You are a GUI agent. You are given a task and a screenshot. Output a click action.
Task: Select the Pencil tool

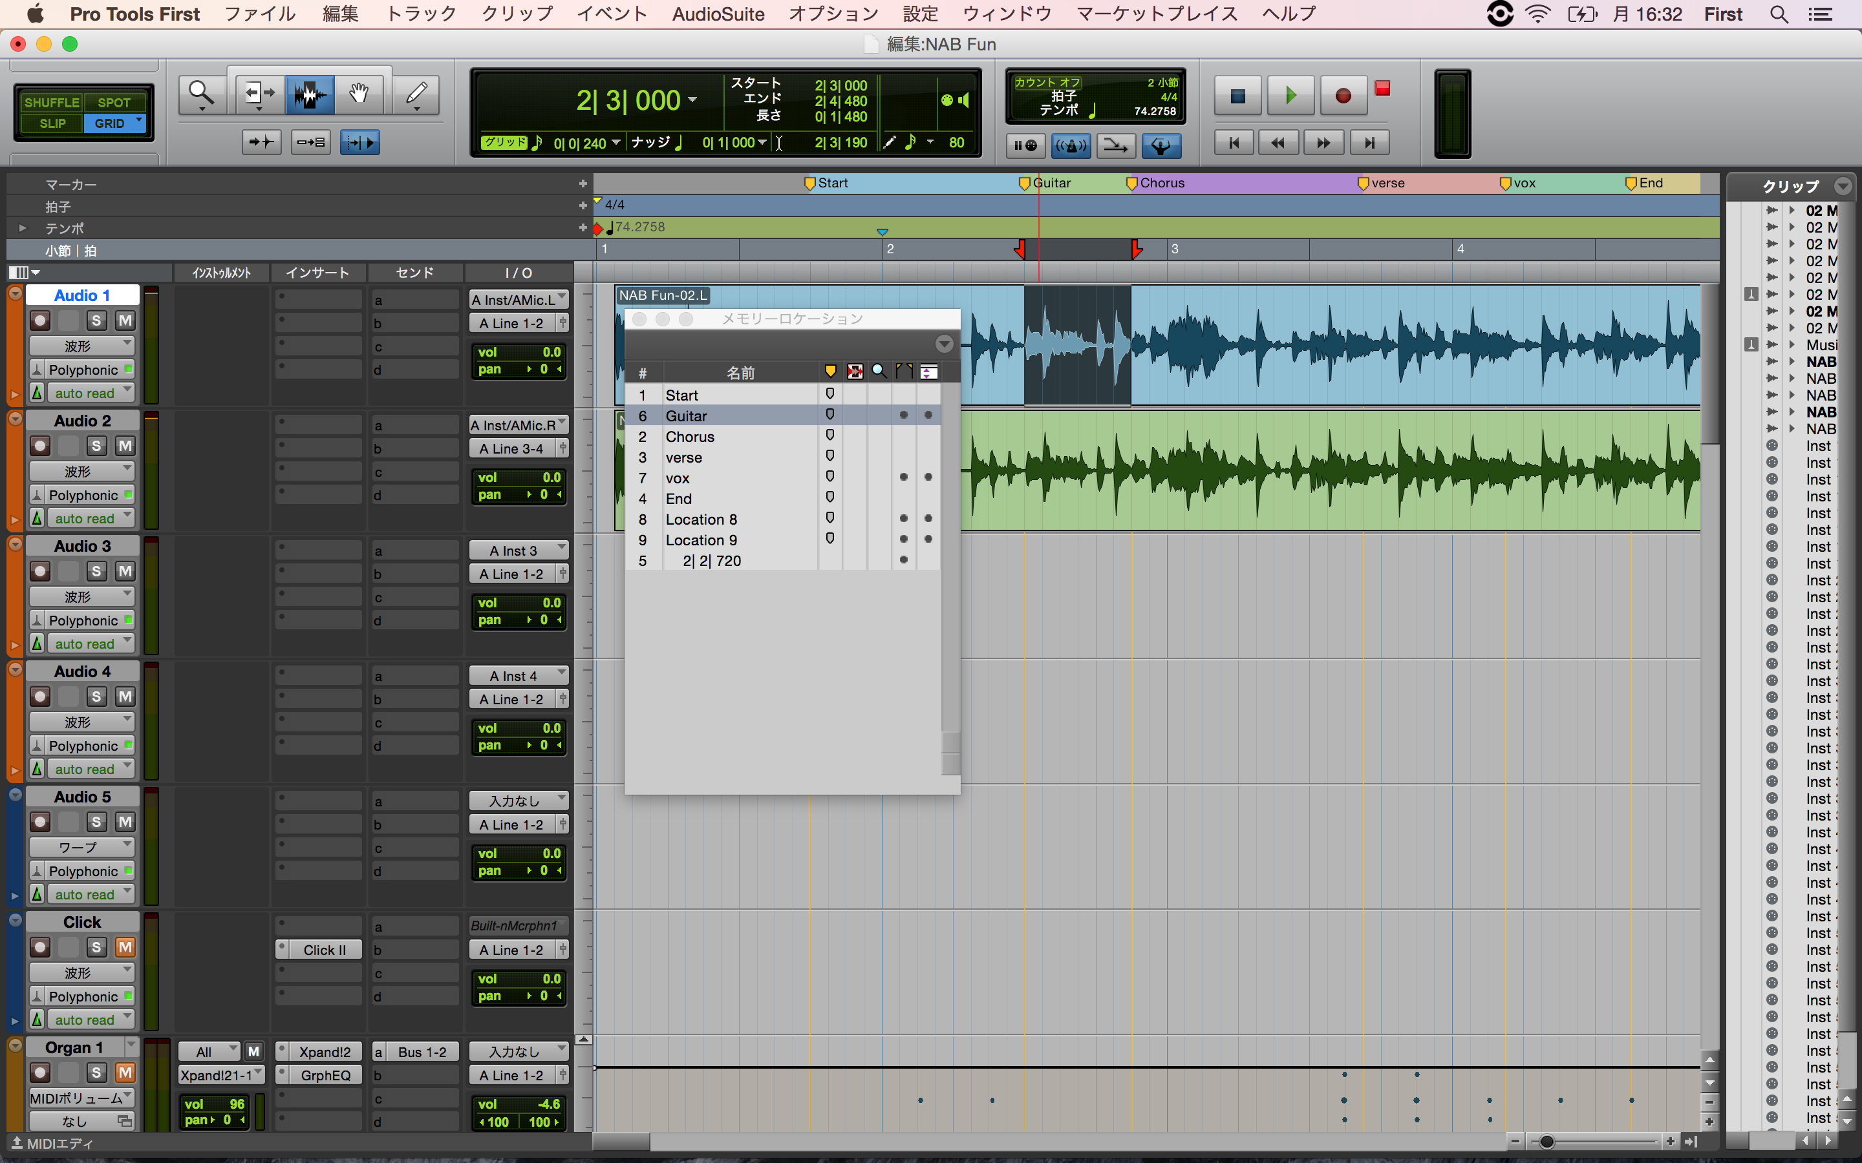click(x=416, y=94)
